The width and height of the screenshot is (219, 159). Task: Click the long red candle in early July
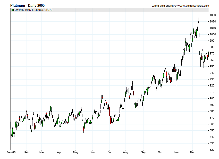click(110, 111)
